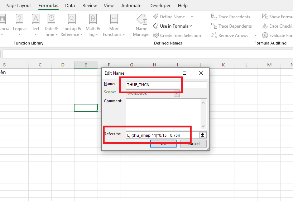
Task: Open the Logical functions library
Action: (19, 25)
